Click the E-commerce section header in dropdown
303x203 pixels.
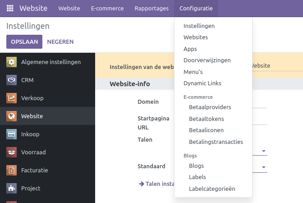click(x=198, y=97)
